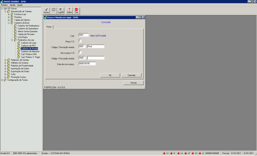Viewport: 257px width, 156px height.
Task: Expand the Estrutura Loja node
Action: (9, 14)
